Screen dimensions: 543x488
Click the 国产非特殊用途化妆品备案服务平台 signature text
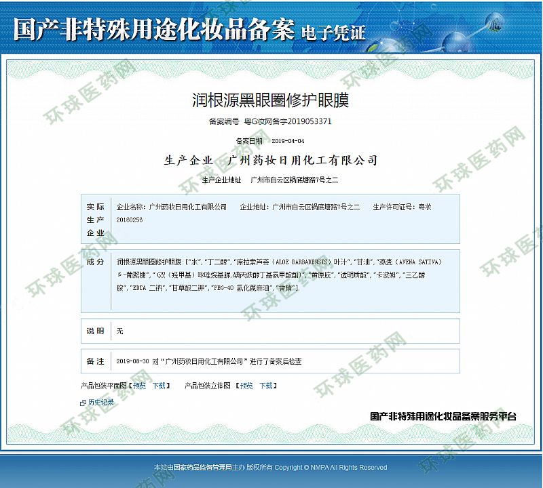(x=443, y=416)
